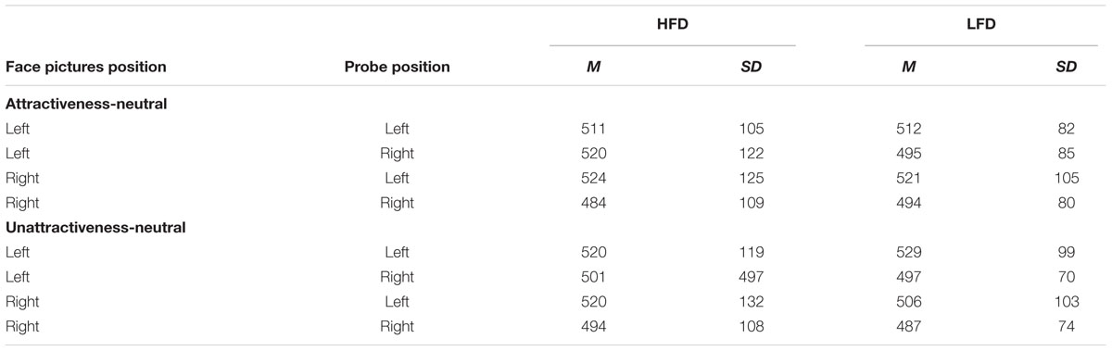The height and width of the screenshot is (351, 1112).
Task: Click the LFD mean value 521
Action: tap(909, 178)
